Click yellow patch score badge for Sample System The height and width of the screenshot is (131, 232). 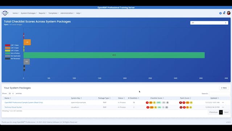191,103
